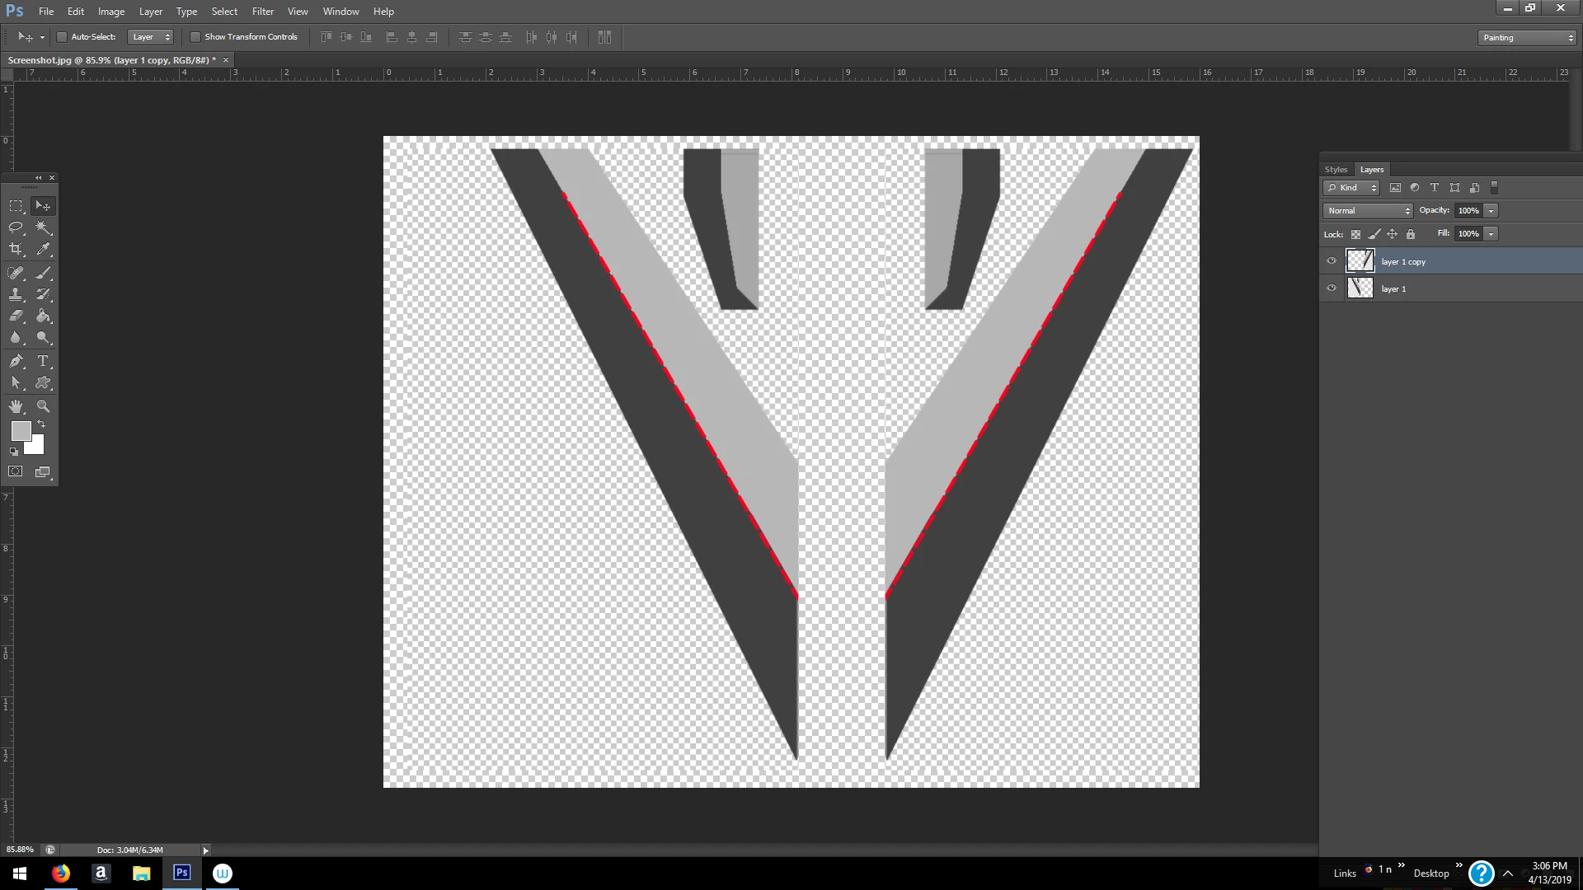
Task: Select the Magic Wand tool
Action: pos(44,227)
